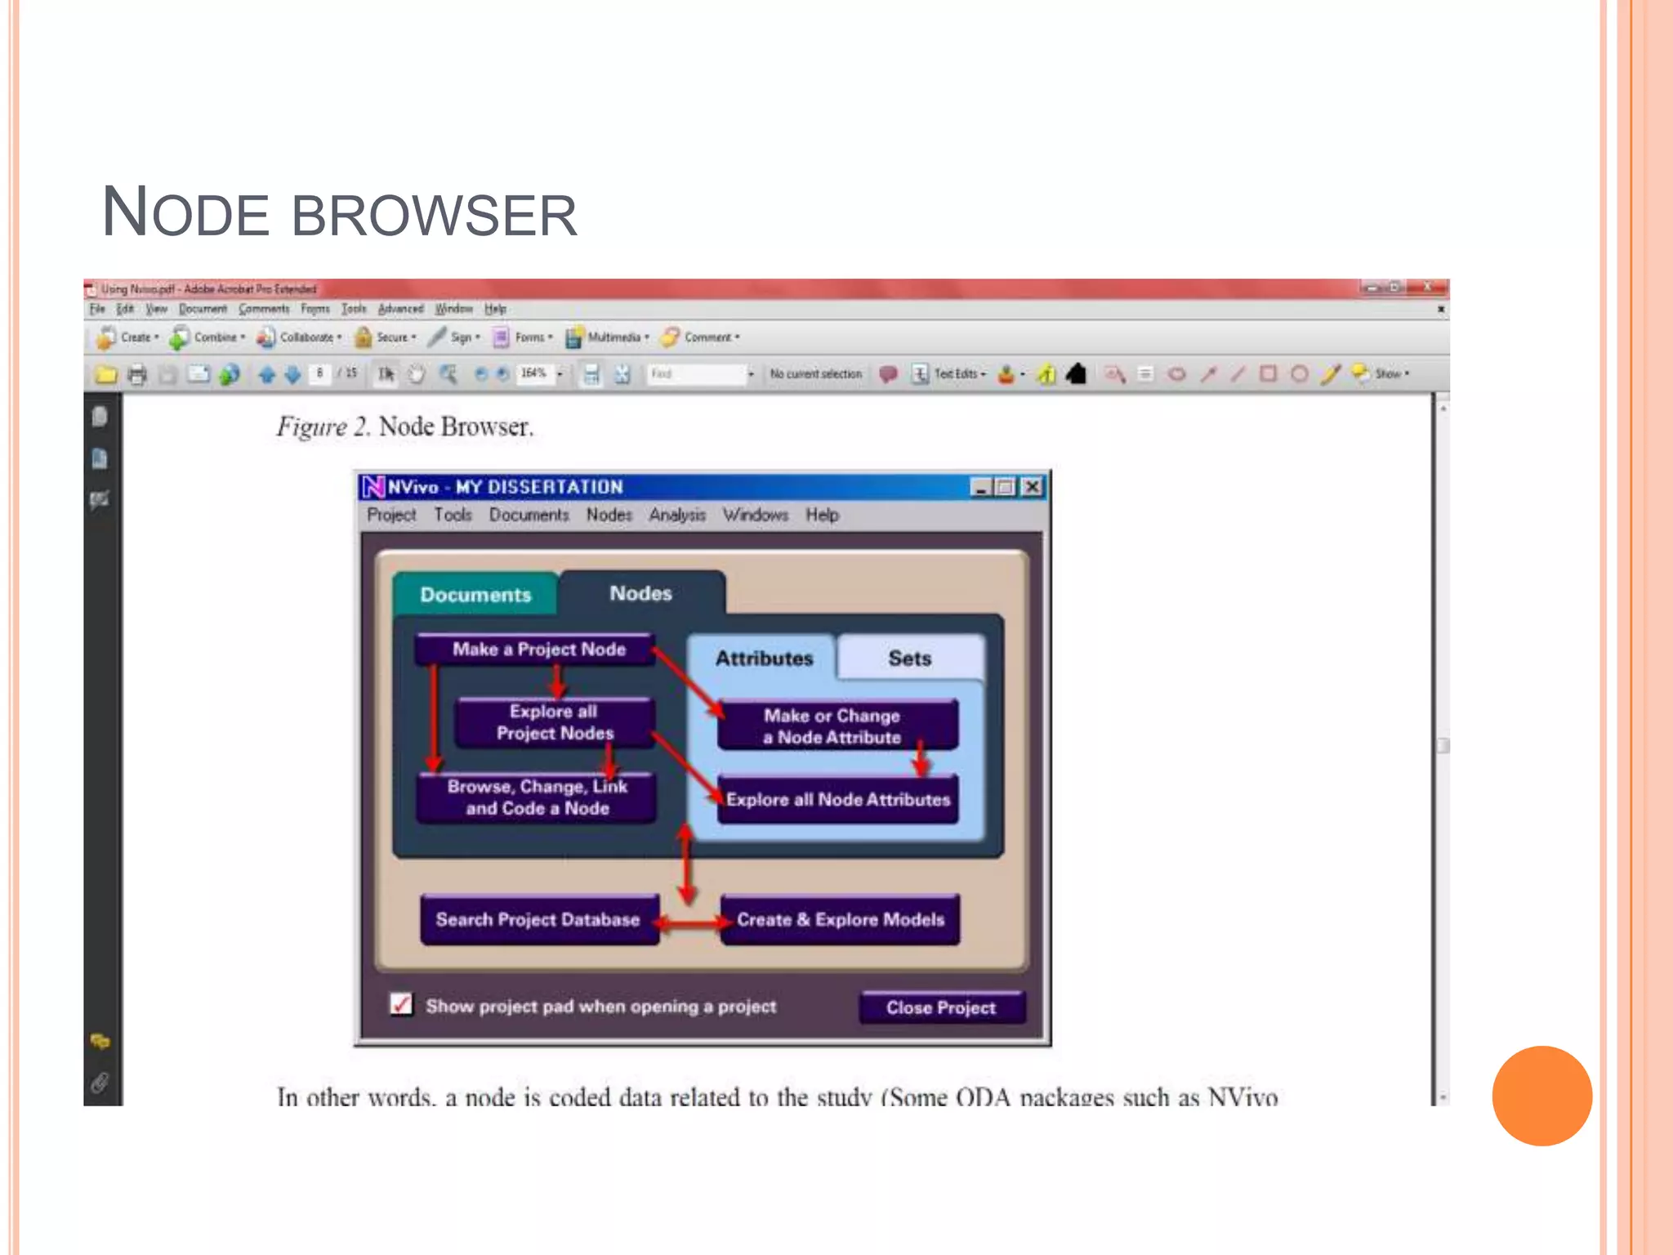Click Browse, Change, Link and Code a Node
Viewport: 1673px width, 1255px height.
coord(537,797)
